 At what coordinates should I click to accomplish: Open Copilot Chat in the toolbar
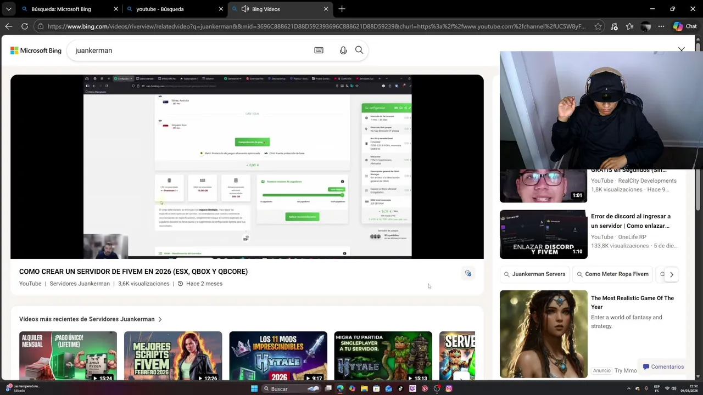click(685, 26)
